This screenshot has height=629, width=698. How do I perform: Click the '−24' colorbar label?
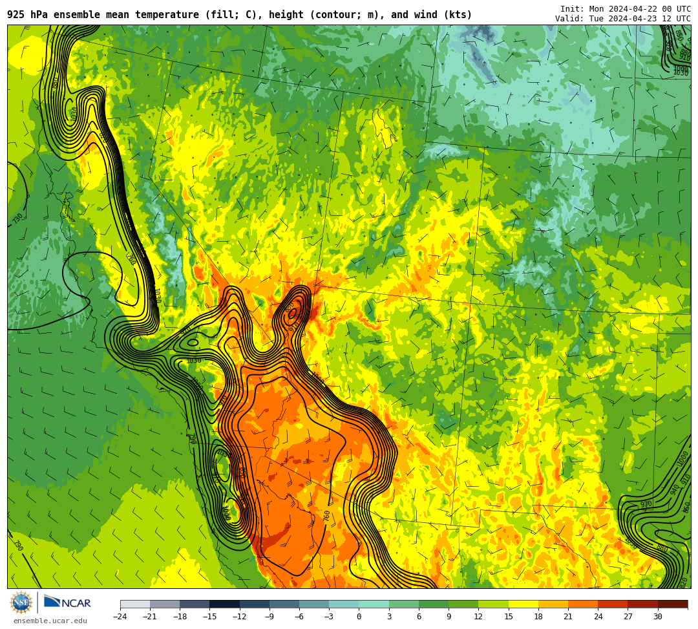[121, 617]
